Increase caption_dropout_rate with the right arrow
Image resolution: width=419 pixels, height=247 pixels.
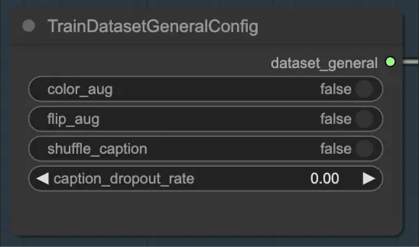coord(369,179)
